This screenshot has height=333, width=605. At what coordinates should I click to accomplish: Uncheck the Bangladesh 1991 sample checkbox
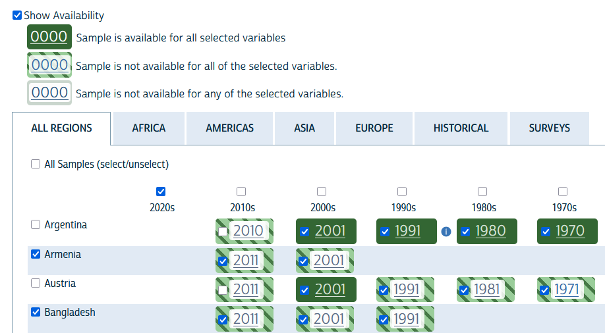tap(384, 320)
